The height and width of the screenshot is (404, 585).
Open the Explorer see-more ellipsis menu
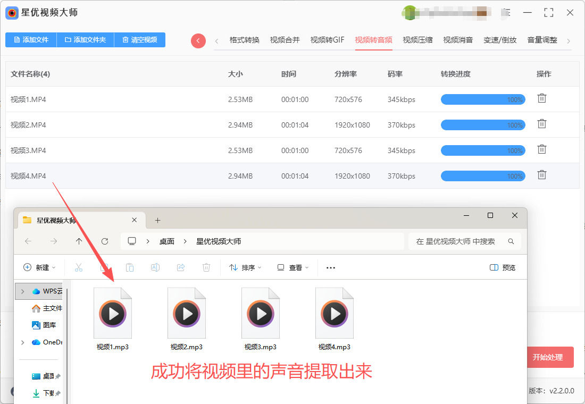(x=331, y=267)
